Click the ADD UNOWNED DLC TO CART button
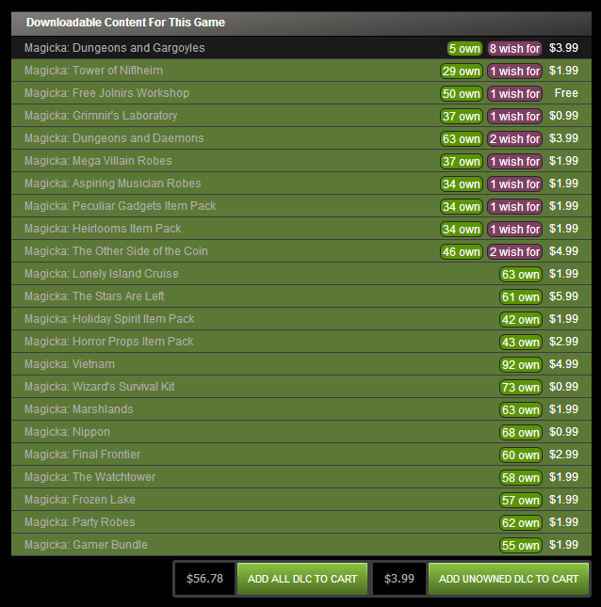The width and height of the screenshot is (601, 607). click(x=509, y=579)
